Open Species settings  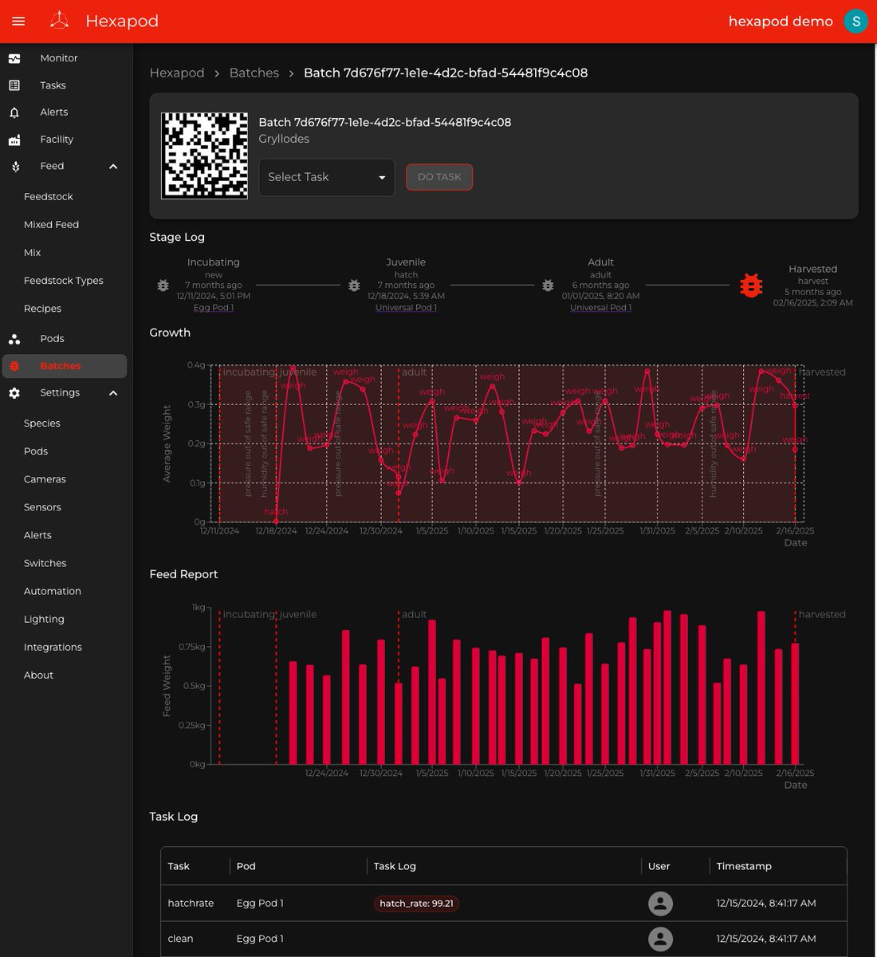point(42,423)
